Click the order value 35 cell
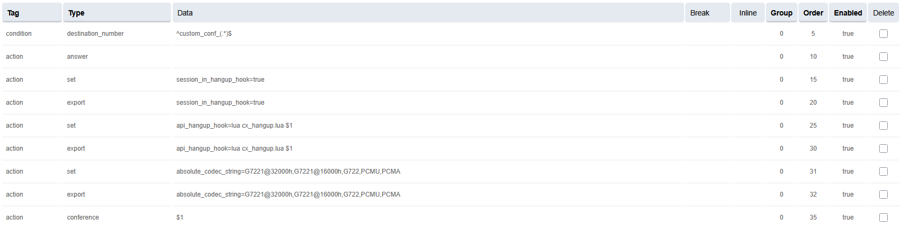Image resolution: width=899 pixels, height=226 pixels. [813, 217]
